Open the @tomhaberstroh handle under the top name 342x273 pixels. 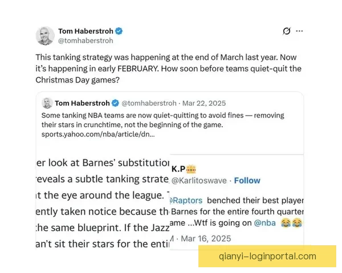[85, 41]
